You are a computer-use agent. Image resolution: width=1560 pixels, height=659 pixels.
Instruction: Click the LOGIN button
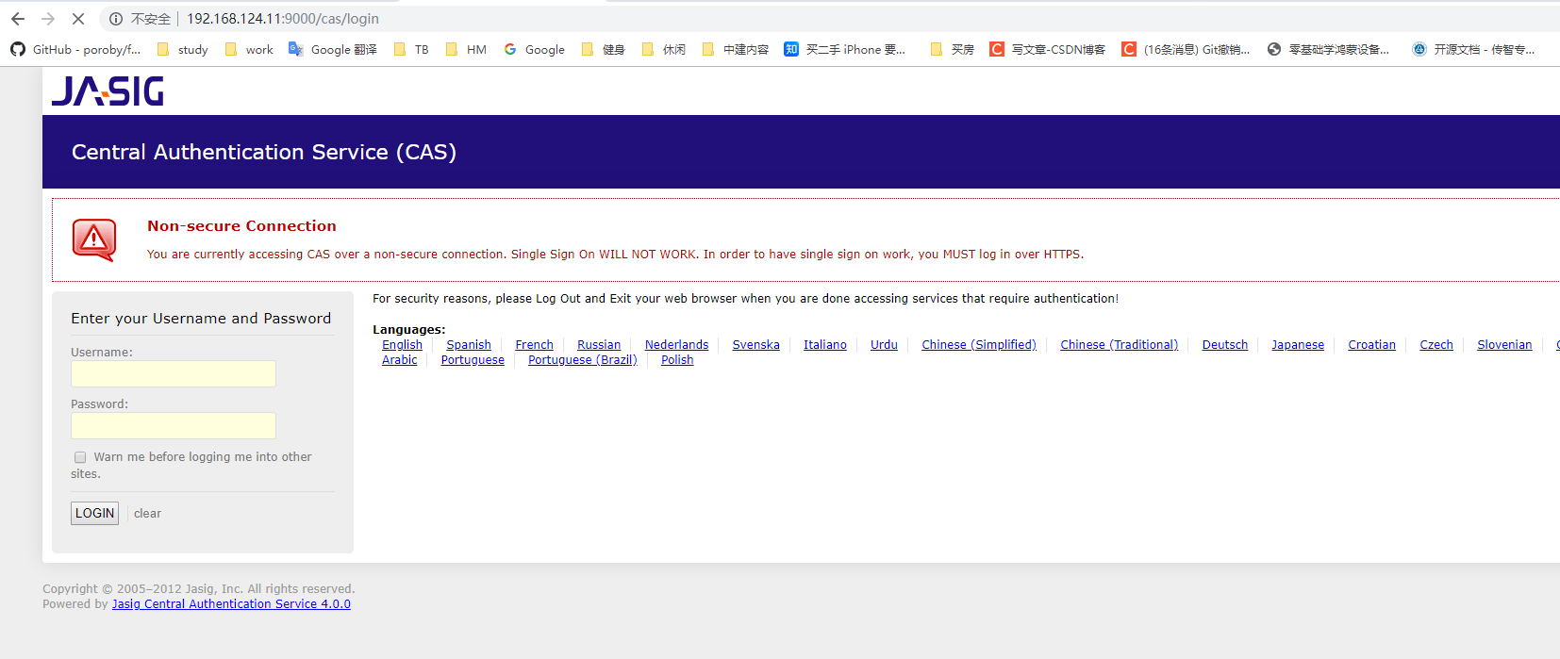pyautogui.click(x=95, y=513)
